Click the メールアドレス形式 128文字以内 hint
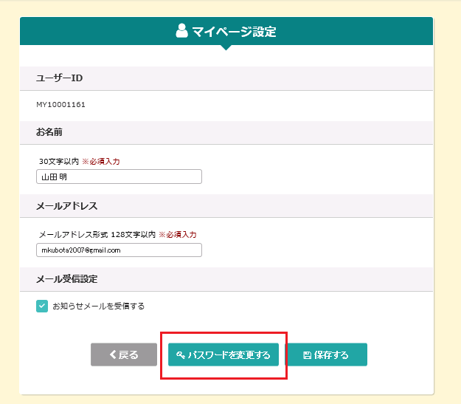 click(97, 235)
